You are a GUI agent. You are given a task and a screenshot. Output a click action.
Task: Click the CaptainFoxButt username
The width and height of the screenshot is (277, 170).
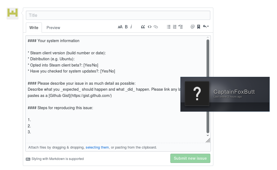(234, 92)
